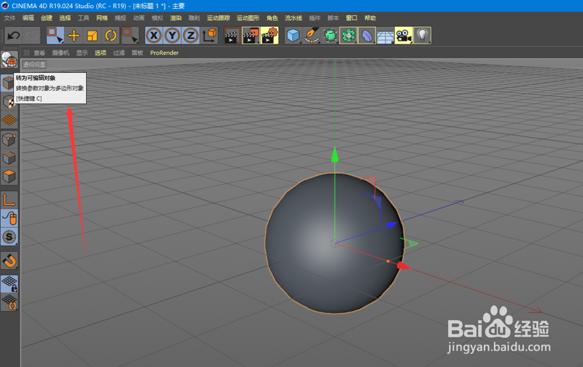Select the Scale tool

pyautogui.click(x=92, y=36)
